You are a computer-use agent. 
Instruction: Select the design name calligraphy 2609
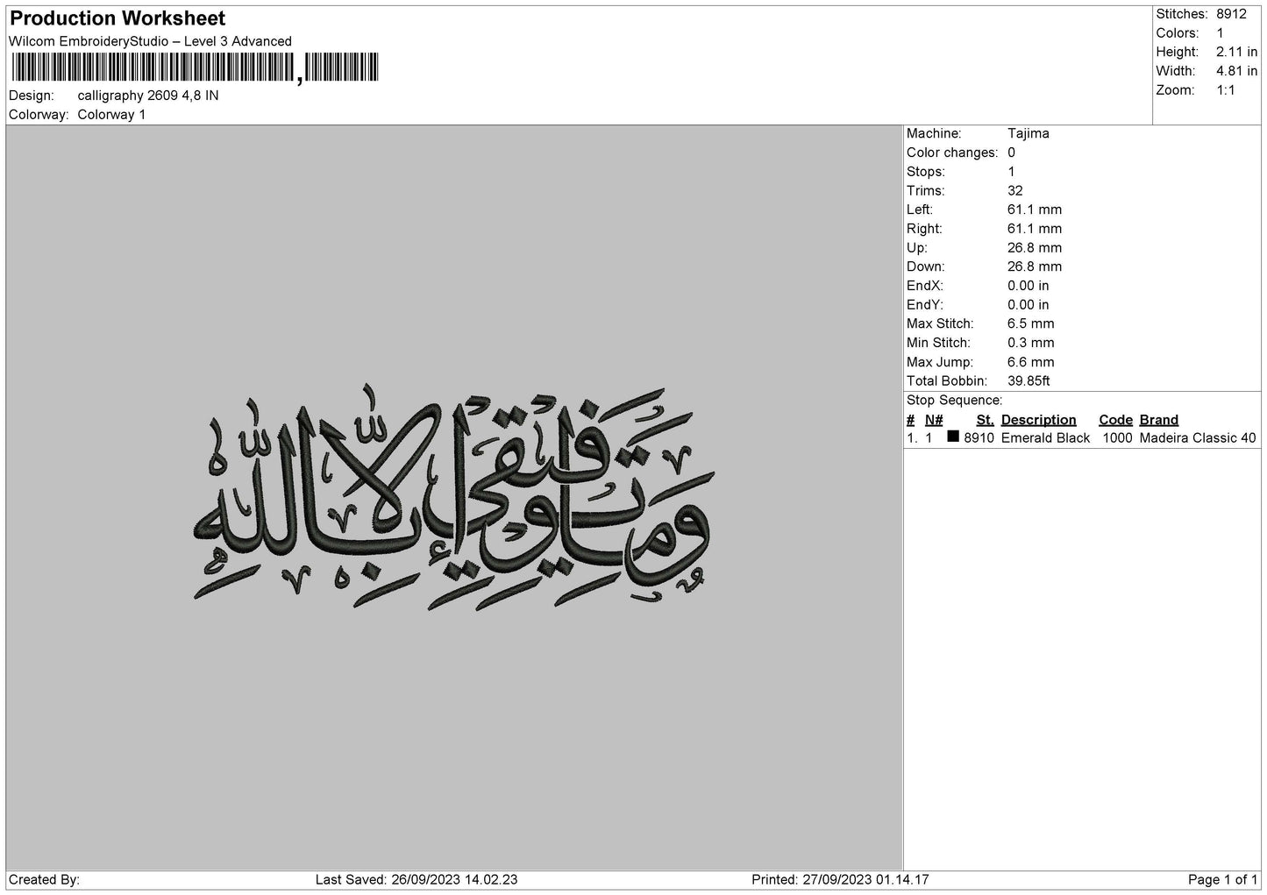click(x=127, y=96)
